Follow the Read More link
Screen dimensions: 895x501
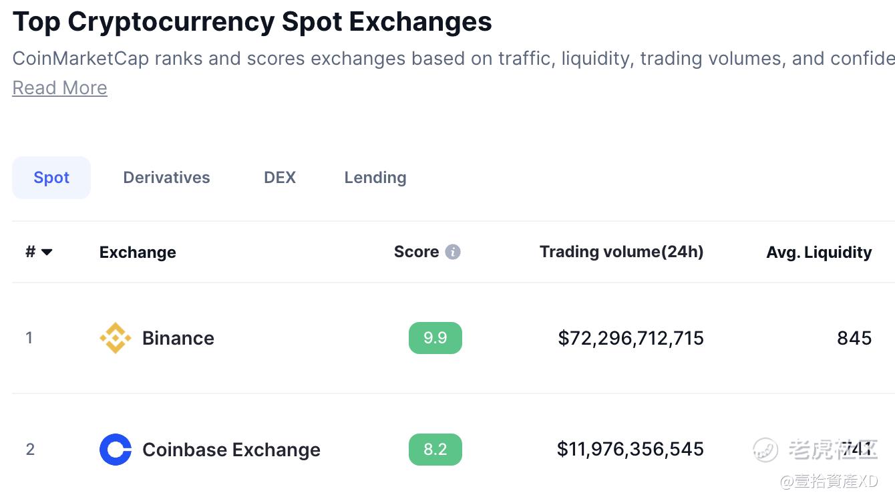coord(60,88)
